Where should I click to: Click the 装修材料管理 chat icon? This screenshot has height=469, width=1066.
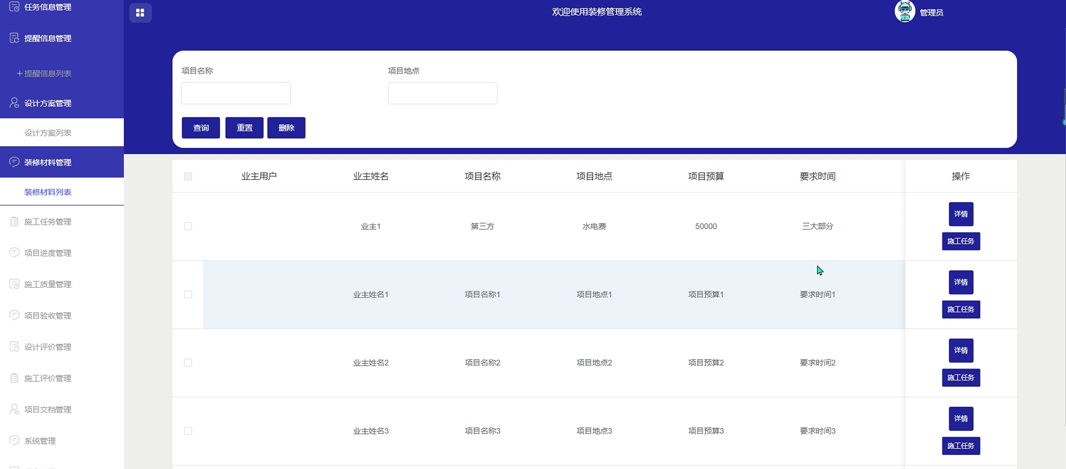14,162
